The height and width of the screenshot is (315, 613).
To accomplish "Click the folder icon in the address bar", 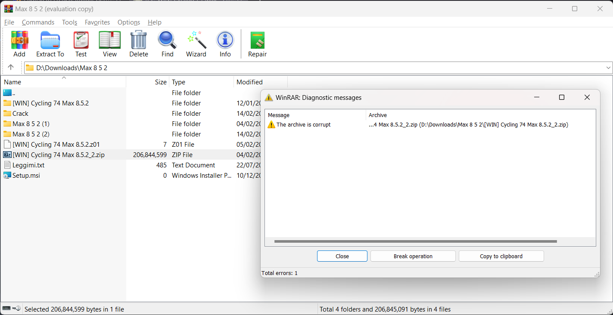I will (x=29, y=68).
